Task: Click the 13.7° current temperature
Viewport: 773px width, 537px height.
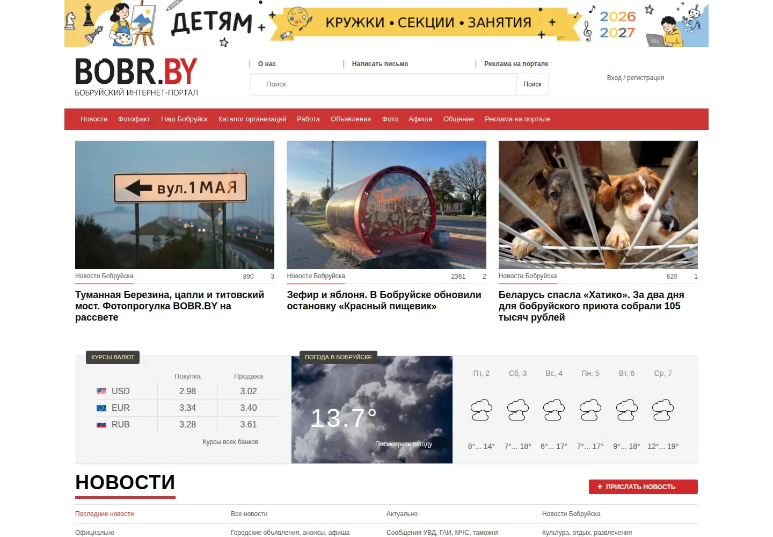Action: [344, 418]
